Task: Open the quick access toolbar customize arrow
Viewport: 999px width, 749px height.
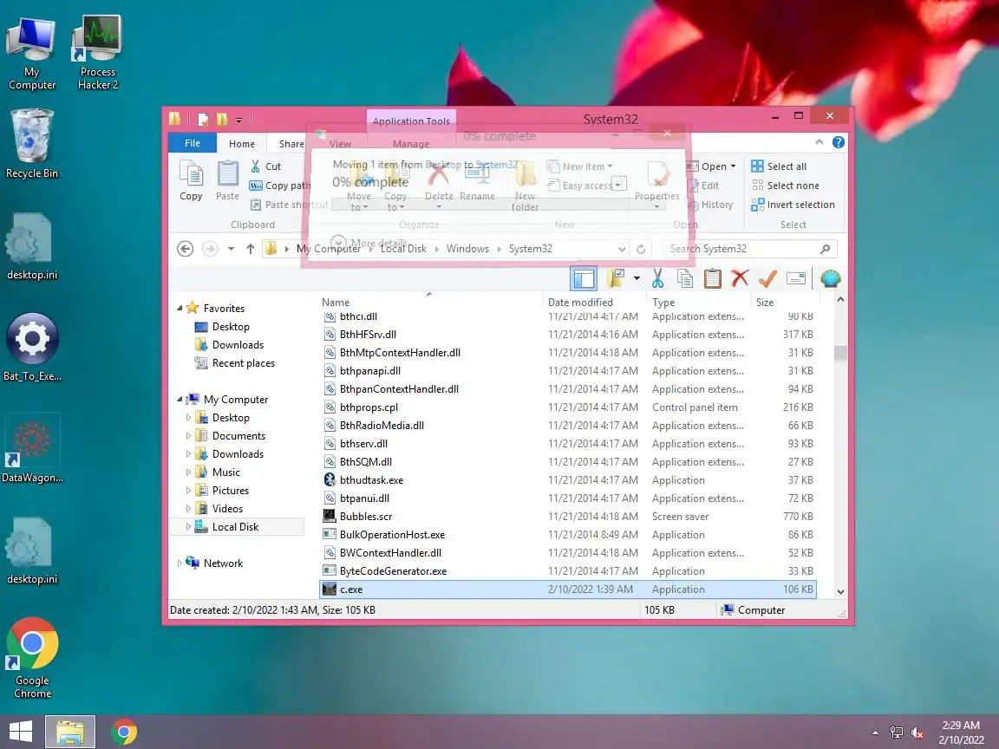Action: click(238, 120)
